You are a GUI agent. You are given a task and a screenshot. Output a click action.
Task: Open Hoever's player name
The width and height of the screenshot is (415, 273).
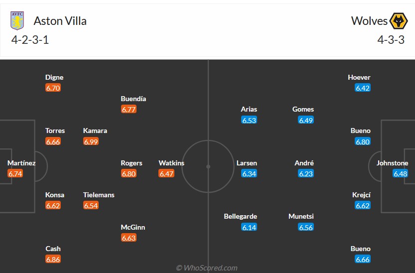point(359,77)
